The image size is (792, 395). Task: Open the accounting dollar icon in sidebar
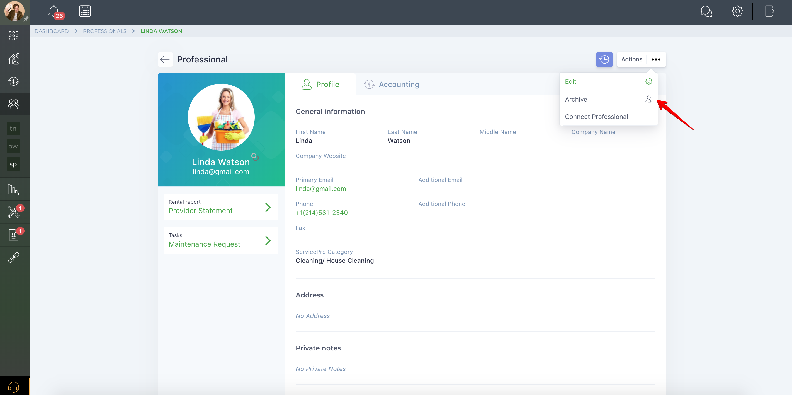coord(14,81)
